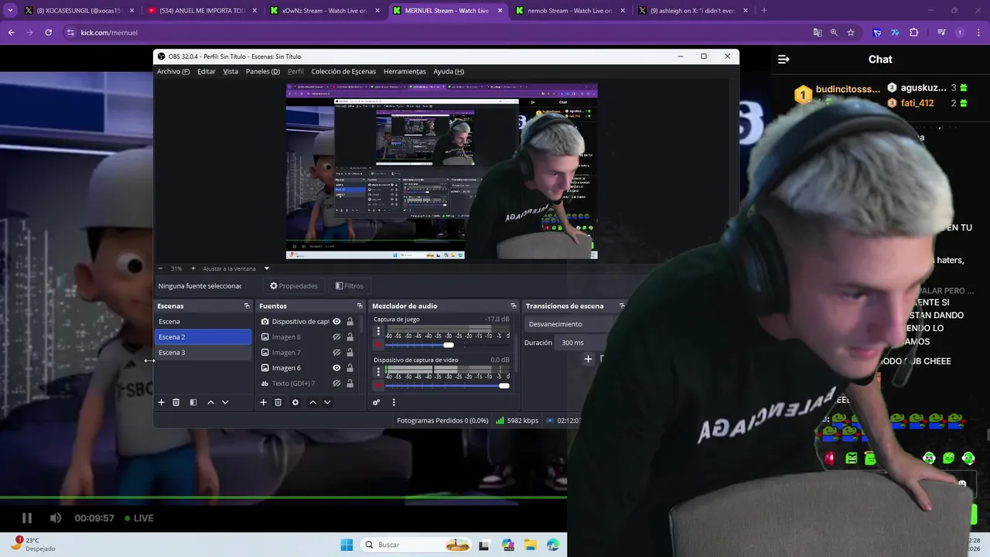The image size is (990, 557).
Task: Show the Imagen 7 source
Action: [336, 353]
